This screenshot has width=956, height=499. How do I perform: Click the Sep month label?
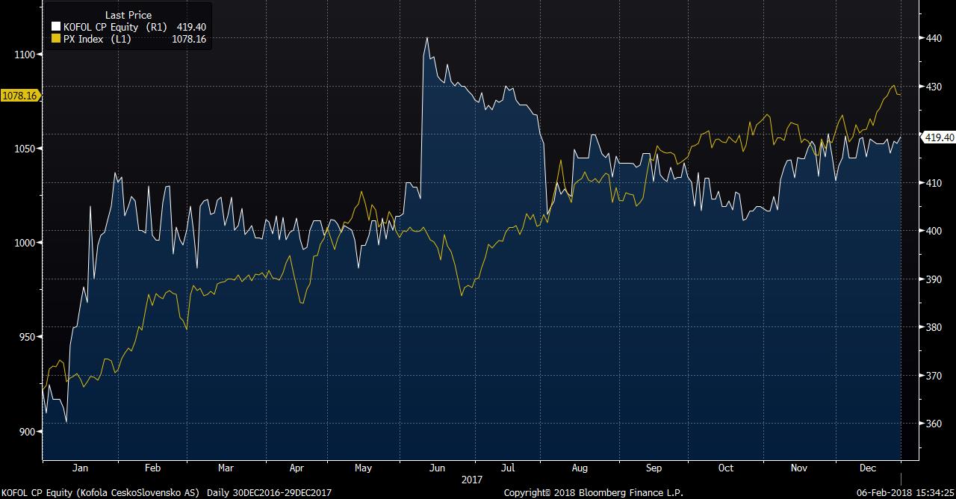click(654, 468)
